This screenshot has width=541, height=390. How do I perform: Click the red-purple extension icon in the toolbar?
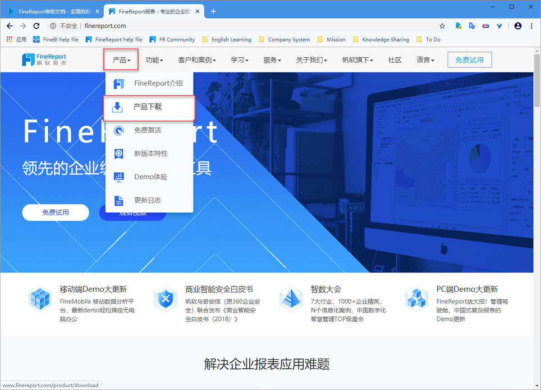486,26
